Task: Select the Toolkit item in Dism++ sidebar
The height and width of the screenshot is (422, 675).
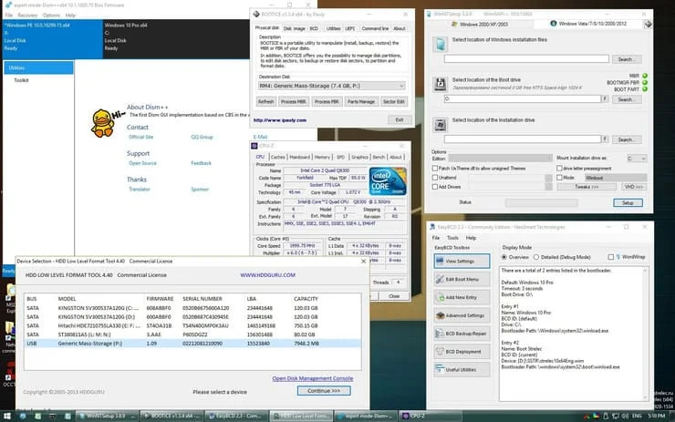Action: tap(22, 80)
